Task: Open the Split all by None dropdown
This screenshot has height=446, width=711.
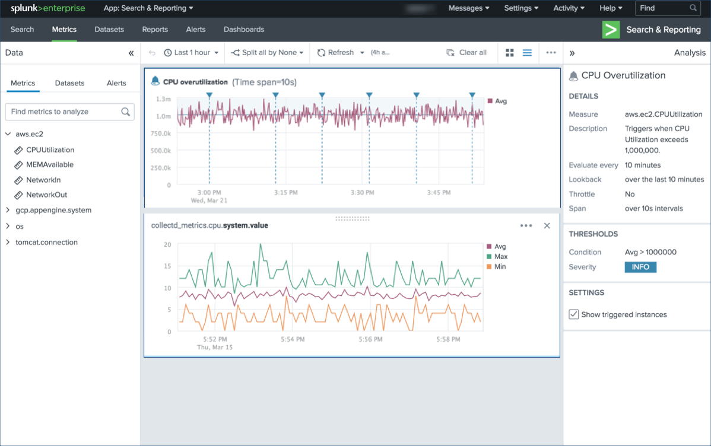Action: 266,52
